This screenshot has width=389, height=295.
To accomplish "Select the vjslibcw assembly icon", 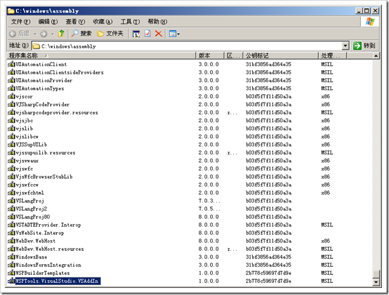I will pos(11,136).
